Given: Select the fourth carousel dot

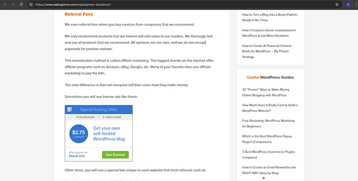Looking at the screenshot, I should point(277,178).
